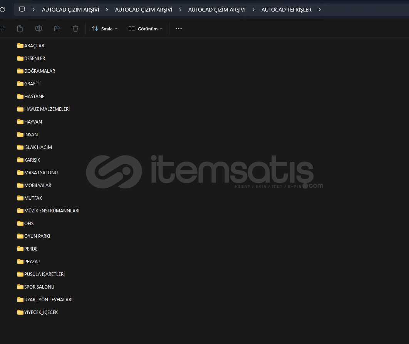Select the PUSULA İŞARETLERİ folder
The image size is (409, 344).
coord(44,274)
